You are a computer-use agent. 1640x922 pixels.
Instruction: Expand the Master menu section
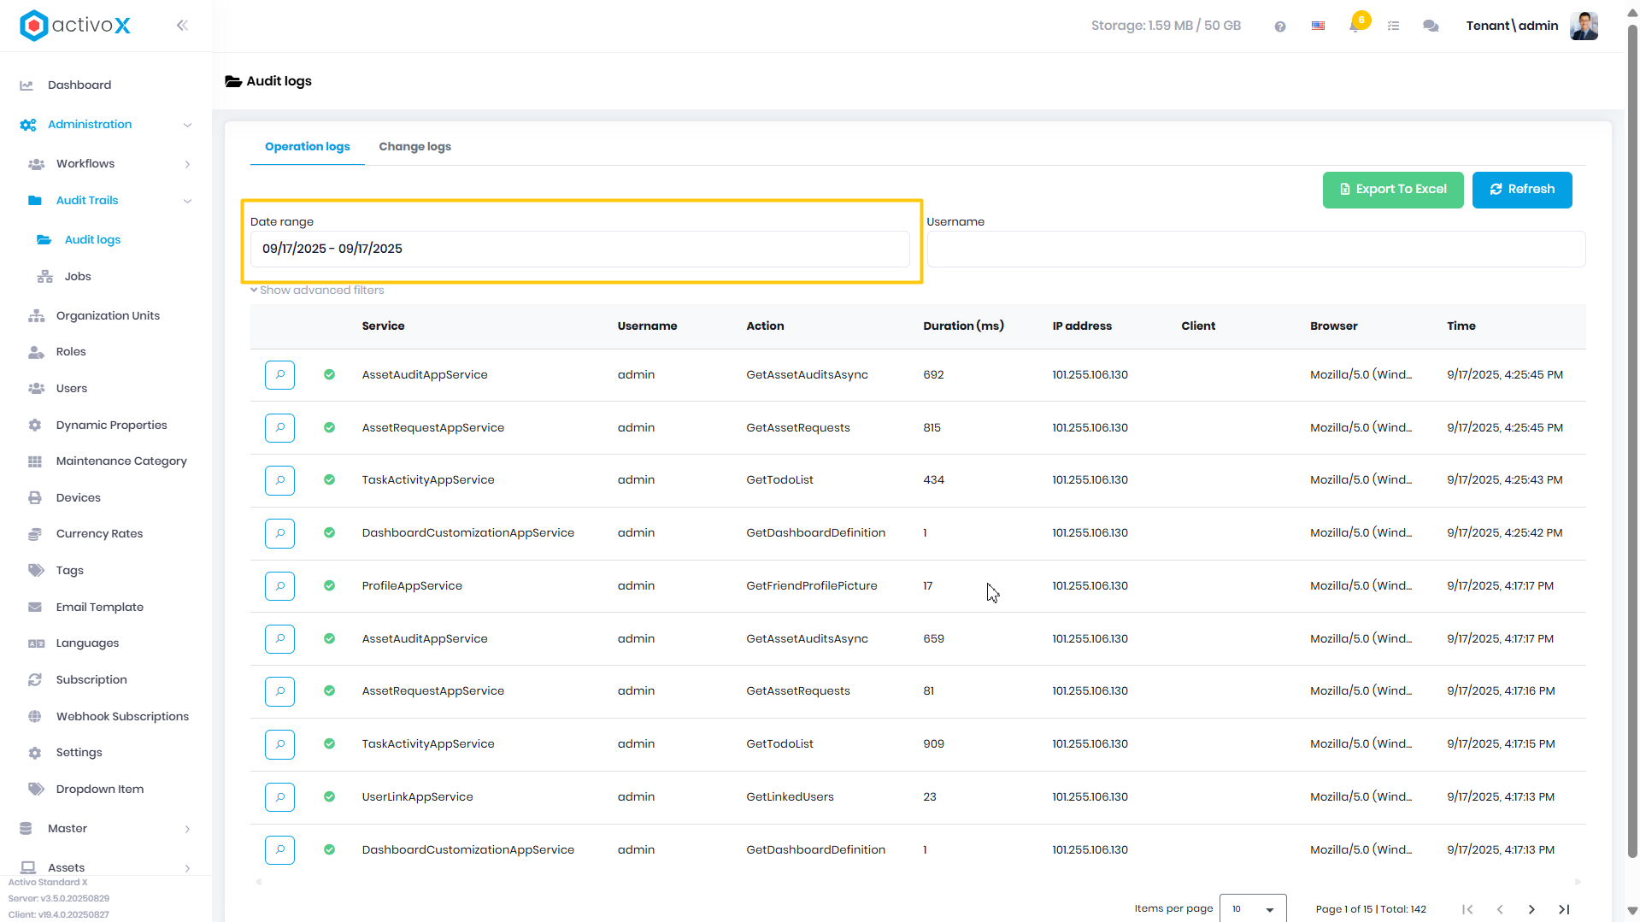(x=106, y=829)
